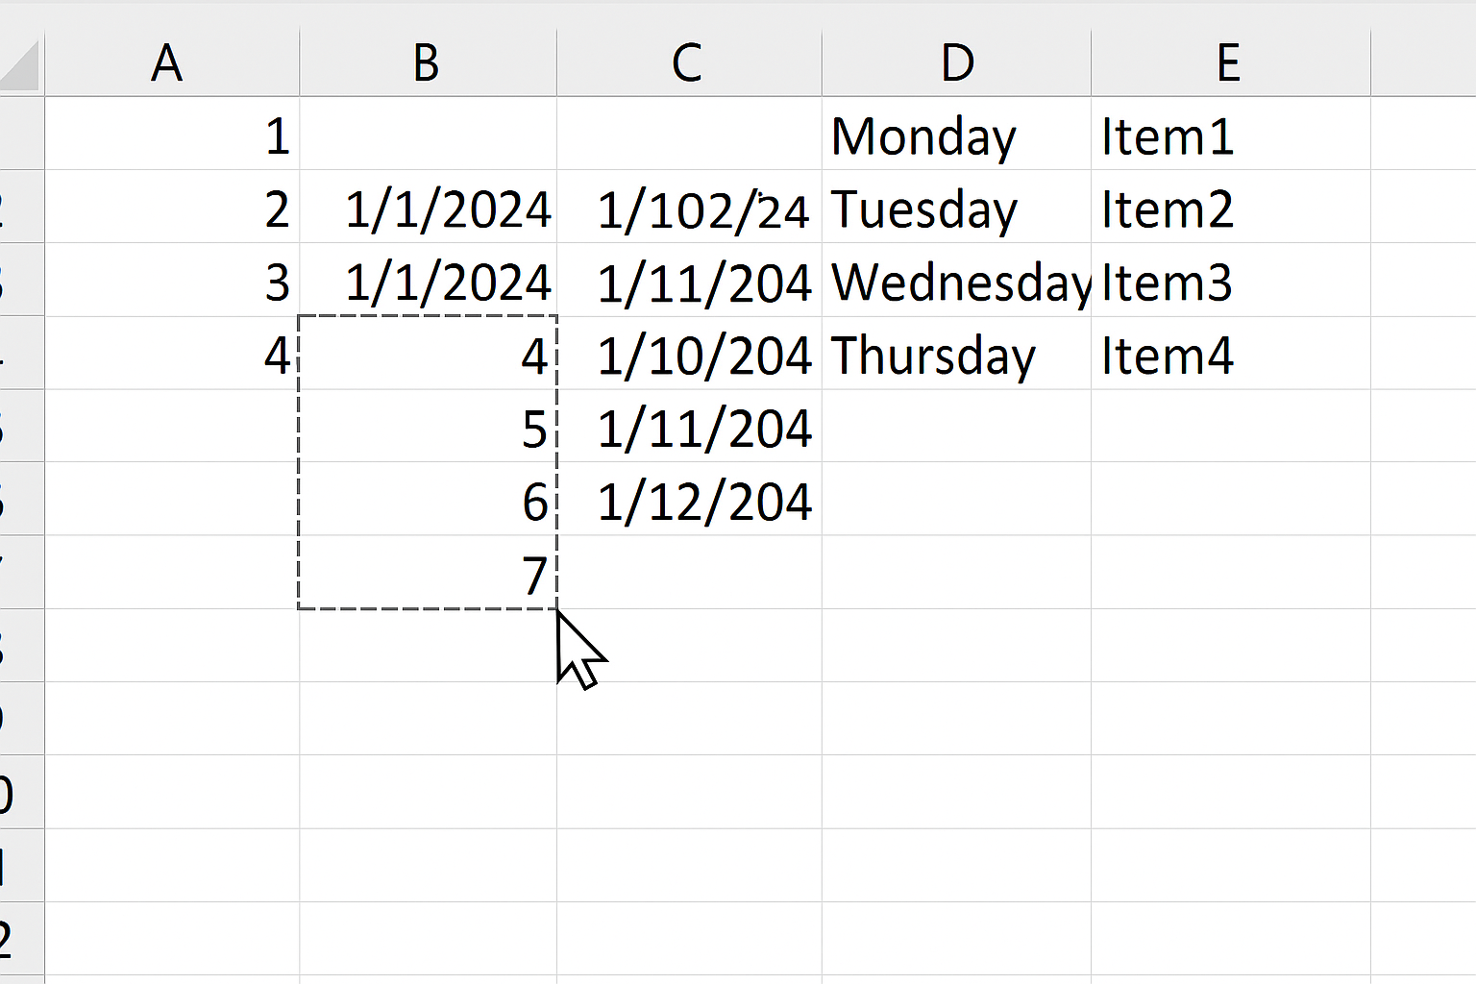Click the cell showing 1/12/204
Image resolution: width=1476 pixels, height=984 pixels.
coord(689,499)
